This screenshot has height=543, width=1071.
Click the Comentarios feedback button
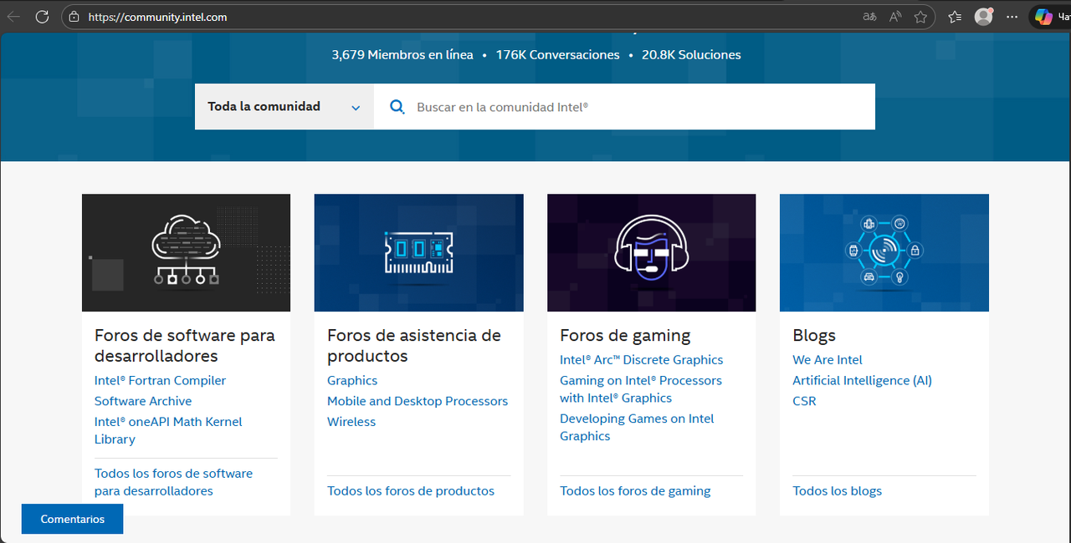point(73,519)
